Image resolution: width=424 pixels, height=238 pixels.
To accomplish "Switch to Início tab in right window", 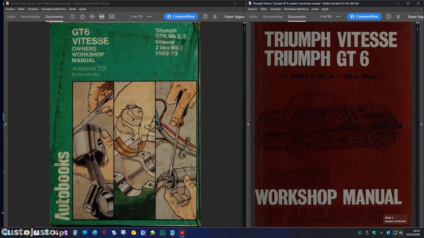I will 253,16.
